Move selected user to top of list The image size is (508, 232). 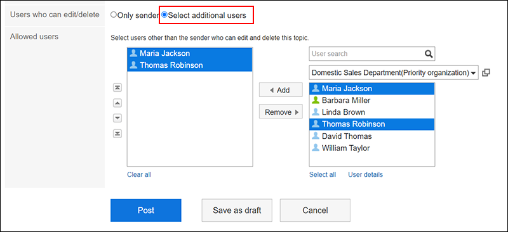[x=117, y=87]
